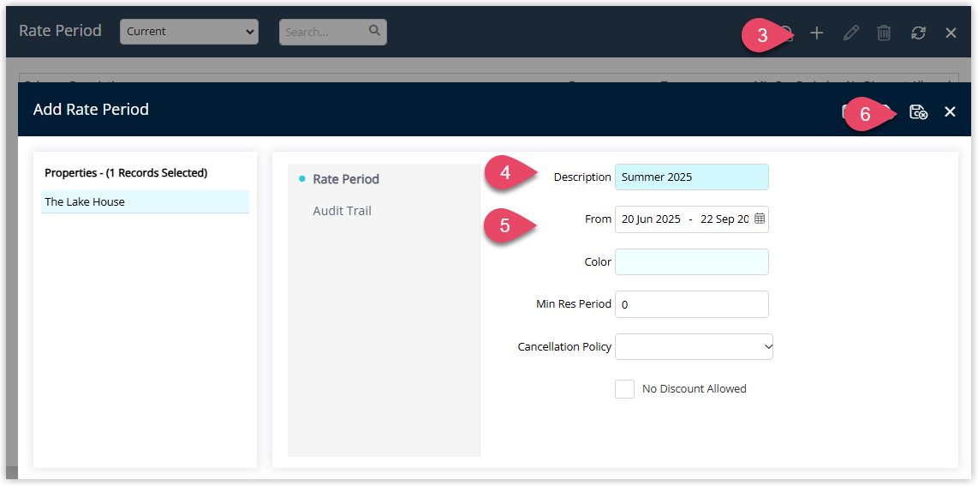Click the magnifier icon in the Search box

click(374, 31)
